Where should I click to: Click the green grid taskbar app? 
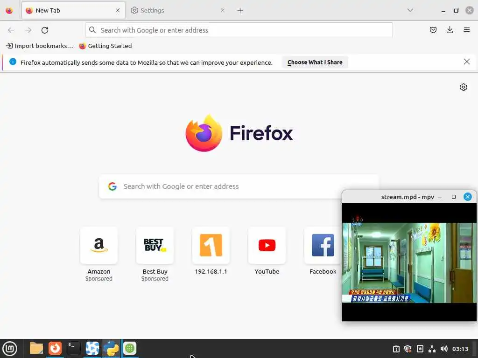pyautogui.click(x=130, y=348)
